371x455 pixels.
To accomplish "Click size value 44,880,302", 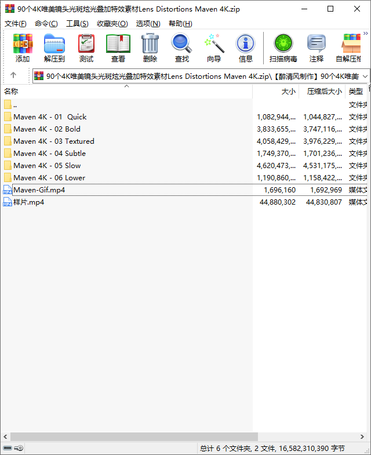I will pyautogui.click(x=278, y=202).
